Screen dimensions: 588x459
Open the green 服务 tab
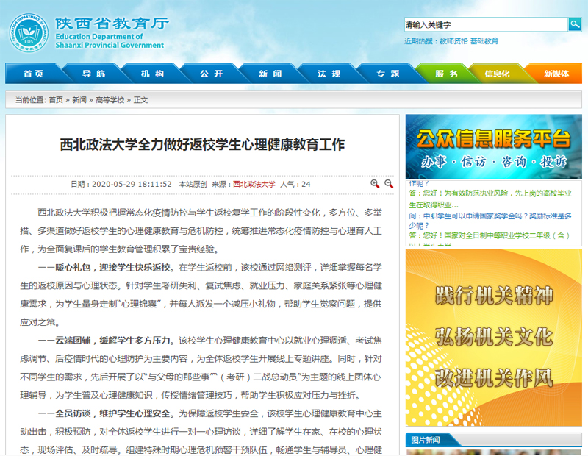tap(446, 74)
